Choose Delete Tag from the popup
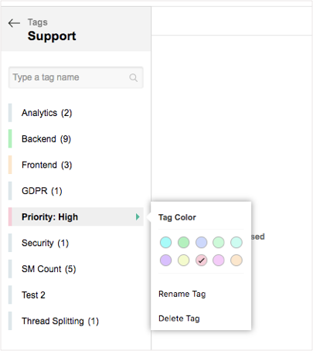This screenshot has height=351, width=313. [179, 319]
